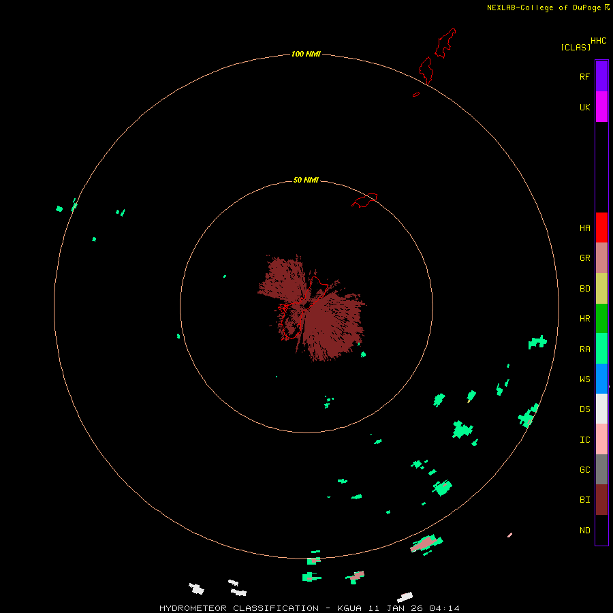Image resolution: width=613 pixels, height=613 pixels.
Task: Click the DS legend label
Action: click(x=585, y=409)
